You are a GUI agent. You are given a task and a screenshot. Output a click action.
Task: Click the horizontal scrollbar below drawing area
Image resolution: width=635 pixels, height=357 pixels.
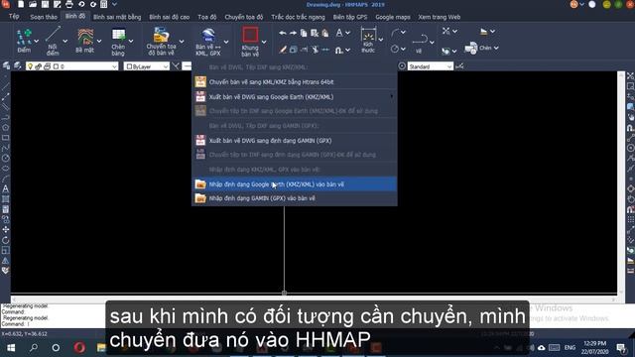pyautogui.click(x=314, y=299)
